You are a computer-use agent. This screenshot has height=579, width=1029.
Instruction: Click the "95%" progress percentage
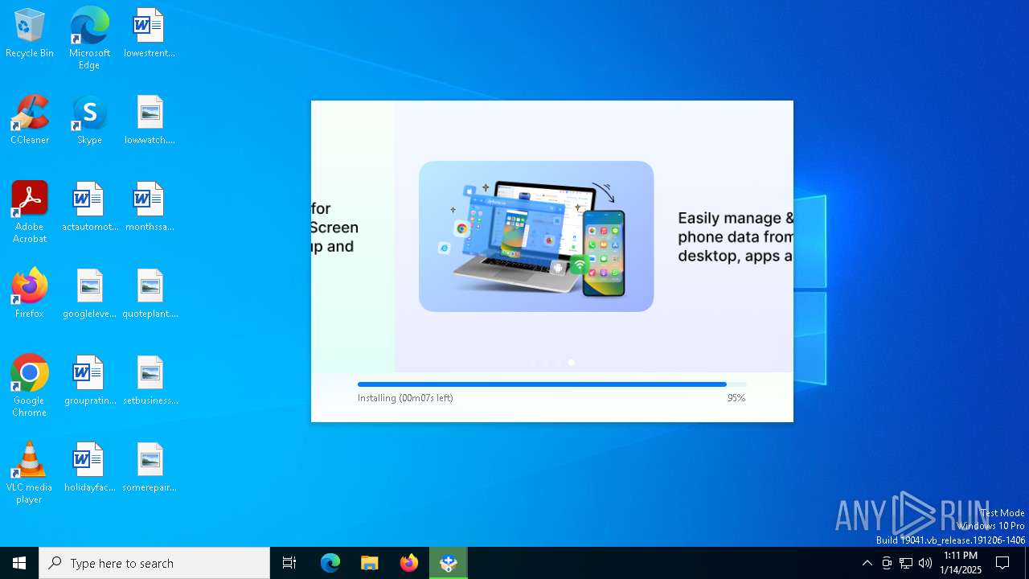pyautogui.click(x=736, y=398)
